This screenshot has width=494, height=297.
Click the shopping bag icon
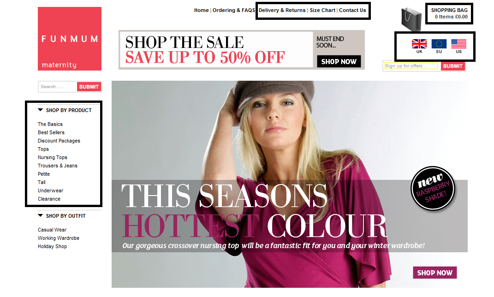click(x=411, y=19)
